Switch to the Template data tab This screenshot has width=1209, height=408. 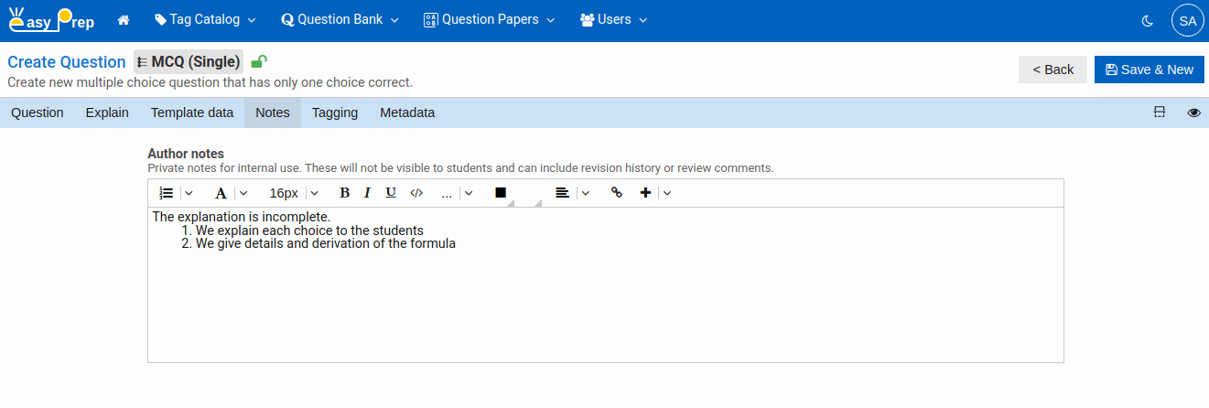192,113
